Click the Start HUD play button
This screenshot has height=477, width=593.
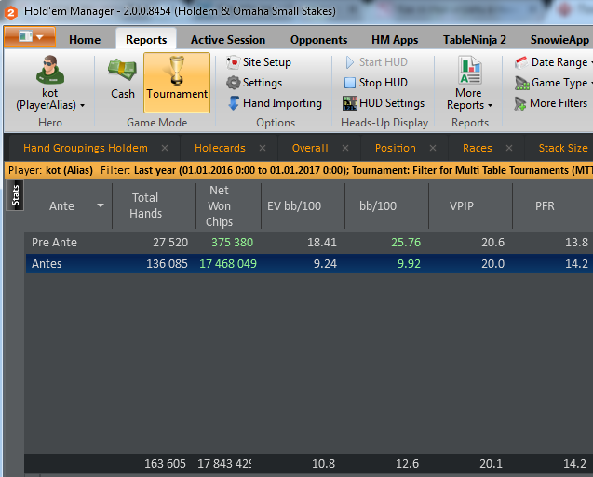coord(376,62)
